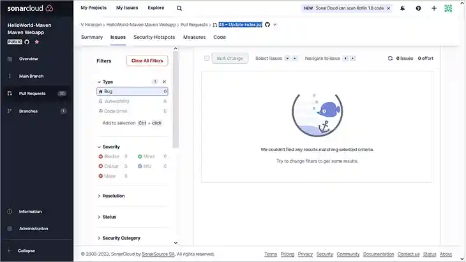Switch to the Issues tab
Screen dimensions: 466x262
(x=118, y=37)
